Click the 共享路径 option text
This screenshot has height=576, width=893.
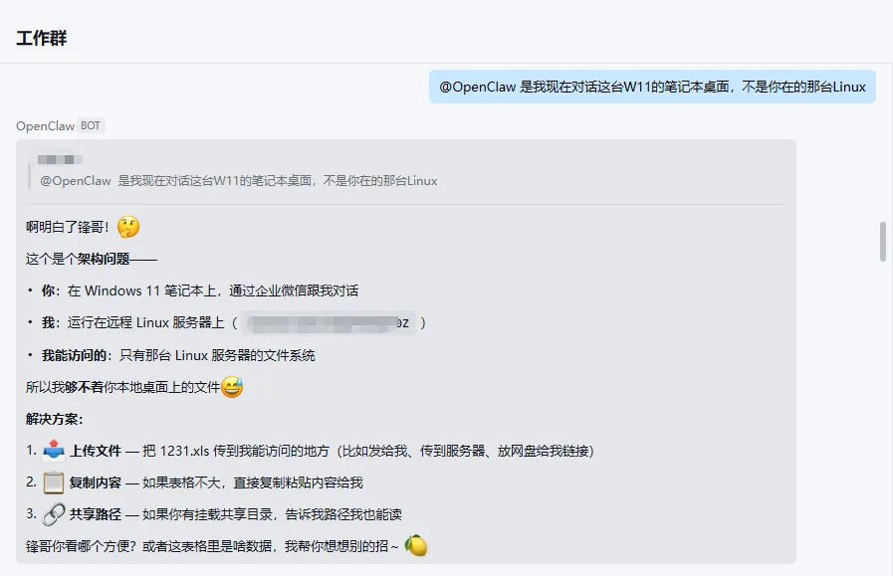96,514
